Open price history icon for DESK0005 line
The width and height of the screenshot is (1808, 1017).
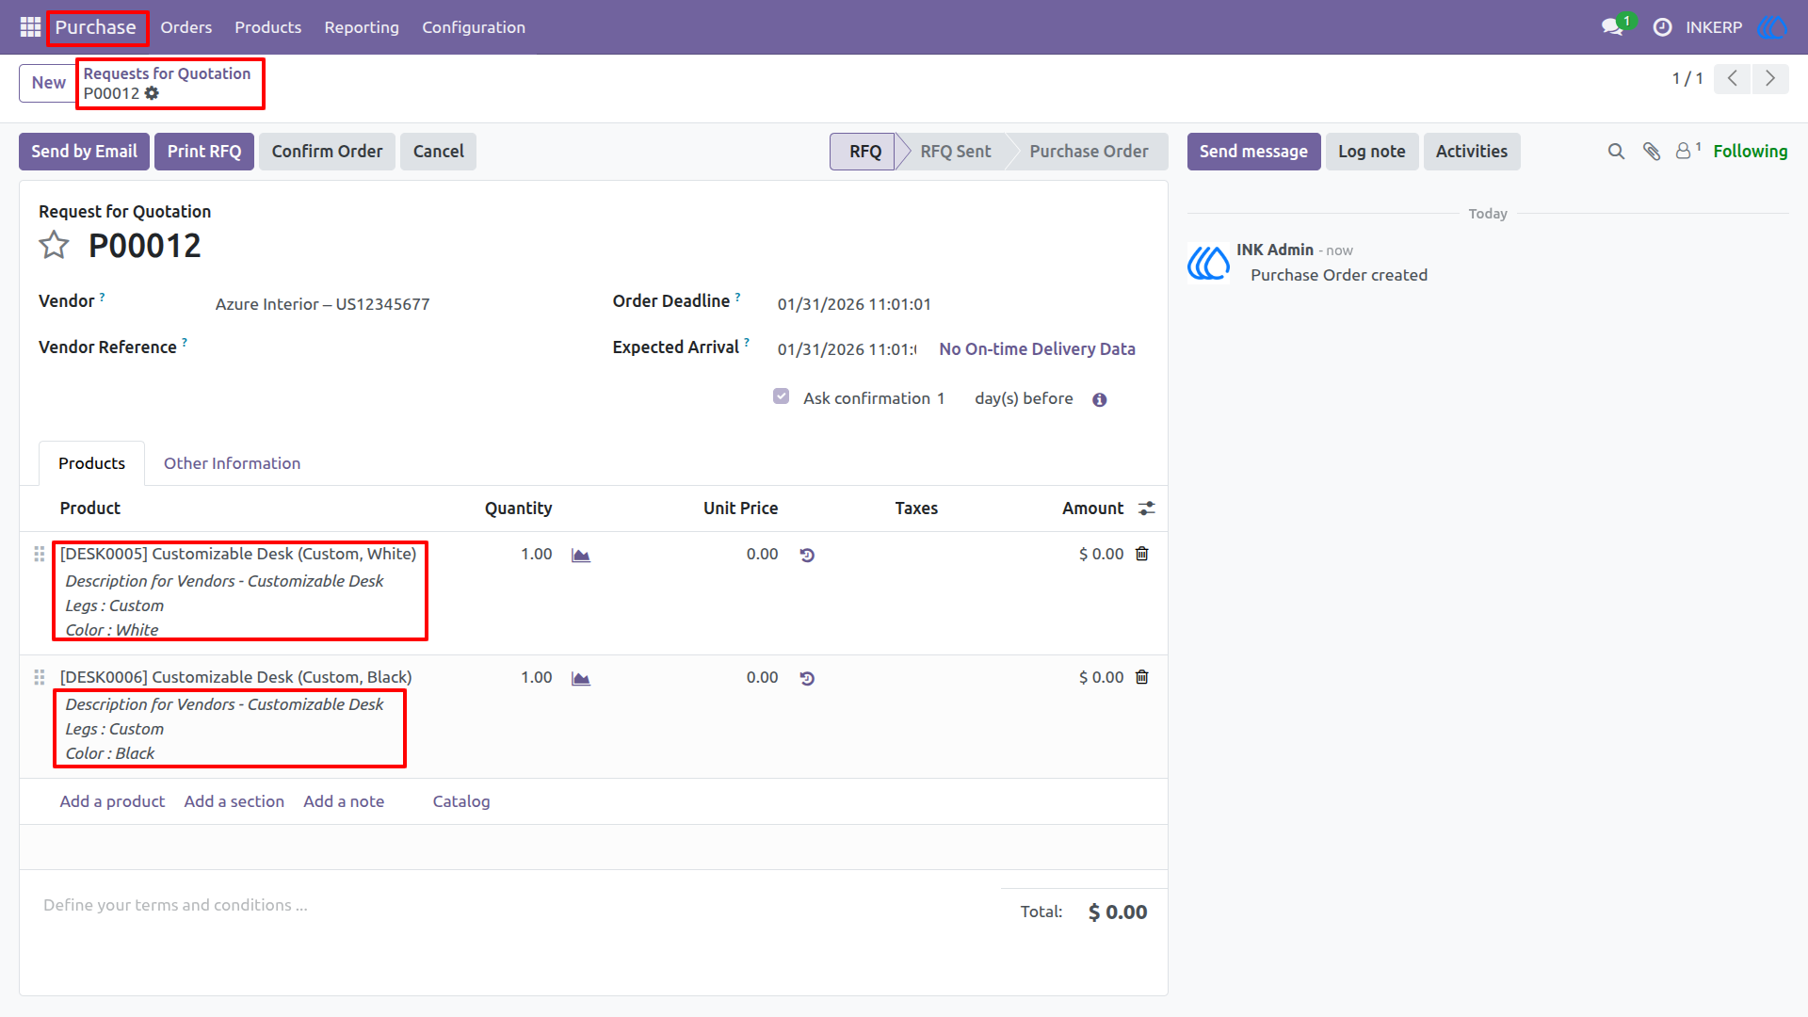[807, 556]
